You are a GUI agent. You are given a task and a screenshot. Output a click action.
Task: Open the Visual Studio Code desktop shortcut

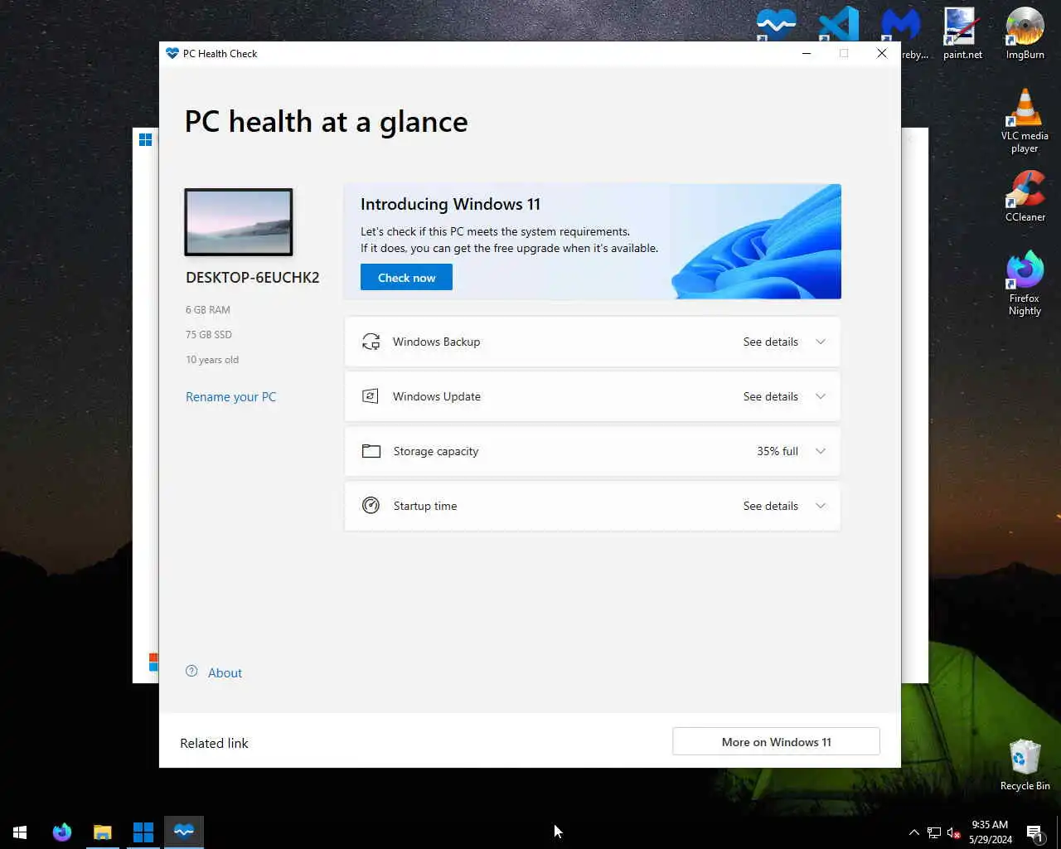point(838,23)
